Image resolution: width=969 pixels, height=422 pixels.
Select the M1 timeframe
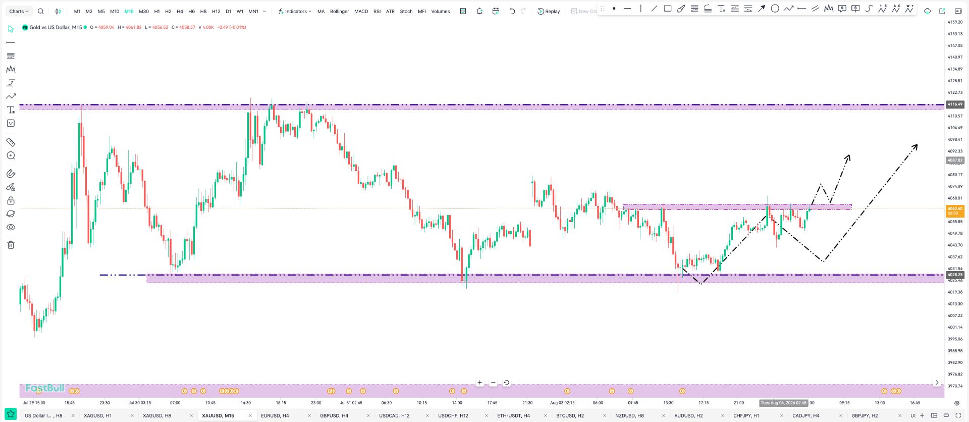pos(77,11)
